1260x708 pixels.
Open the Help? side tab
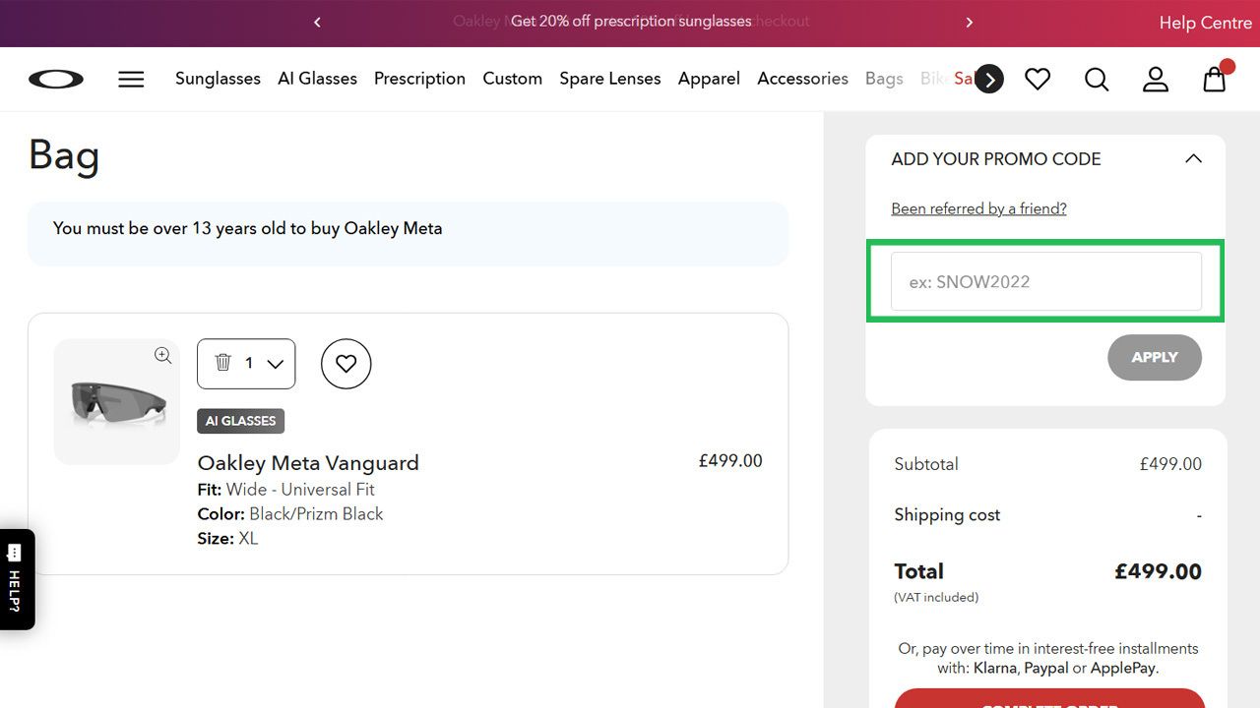tap(17, 579)
